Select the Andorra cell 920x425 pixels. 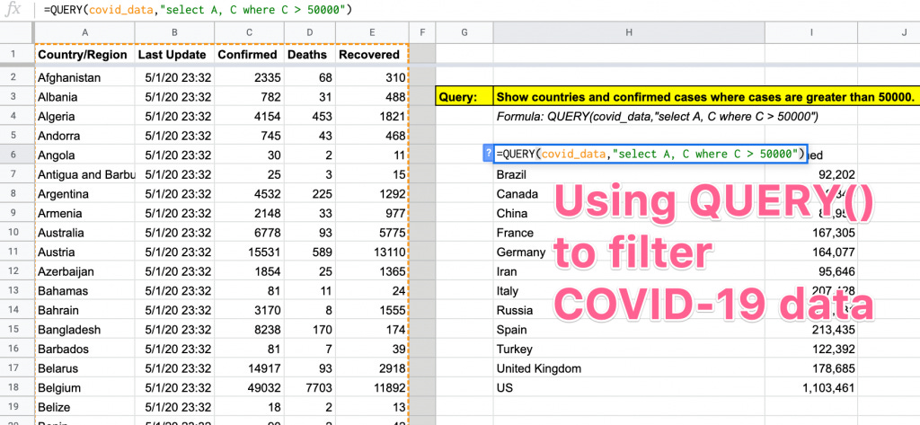point(85,136)
